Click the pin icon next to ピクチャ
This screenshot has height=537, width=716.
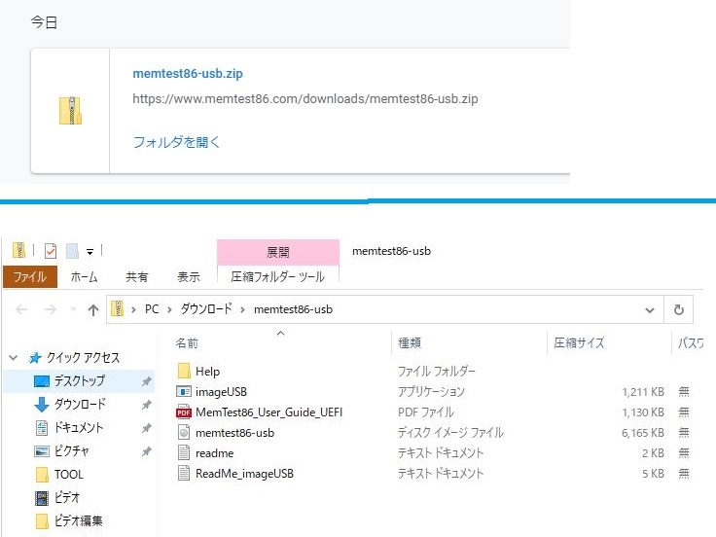tap(146, 451)
